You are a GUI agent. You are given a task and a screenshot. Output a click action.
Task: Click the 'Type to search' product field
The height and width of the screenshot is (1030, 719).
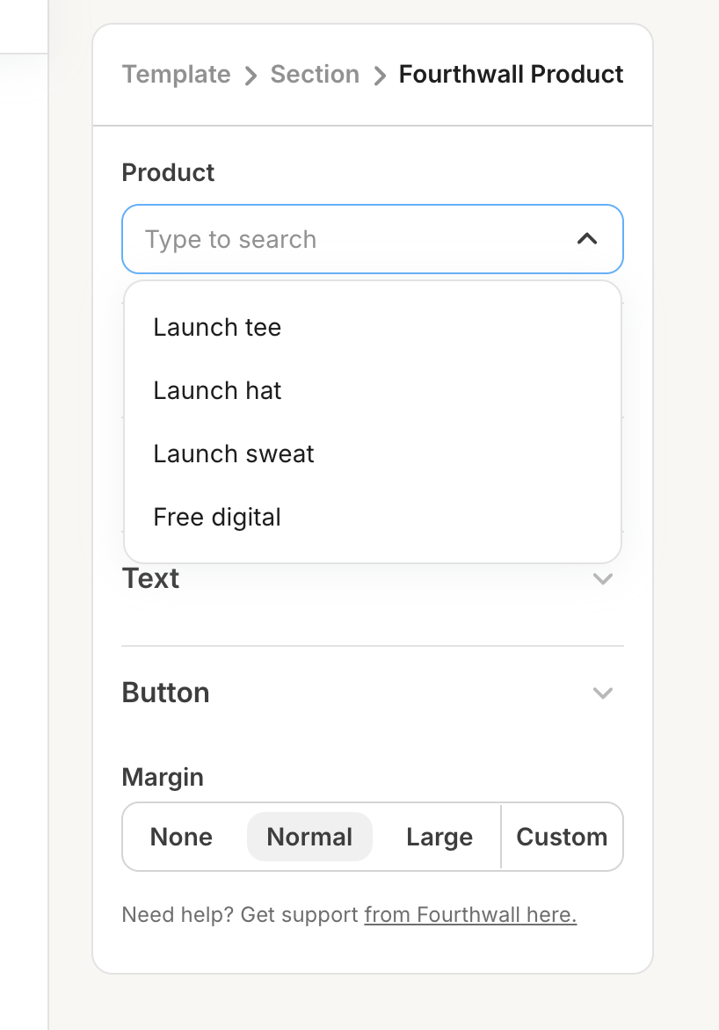point(352,239)
